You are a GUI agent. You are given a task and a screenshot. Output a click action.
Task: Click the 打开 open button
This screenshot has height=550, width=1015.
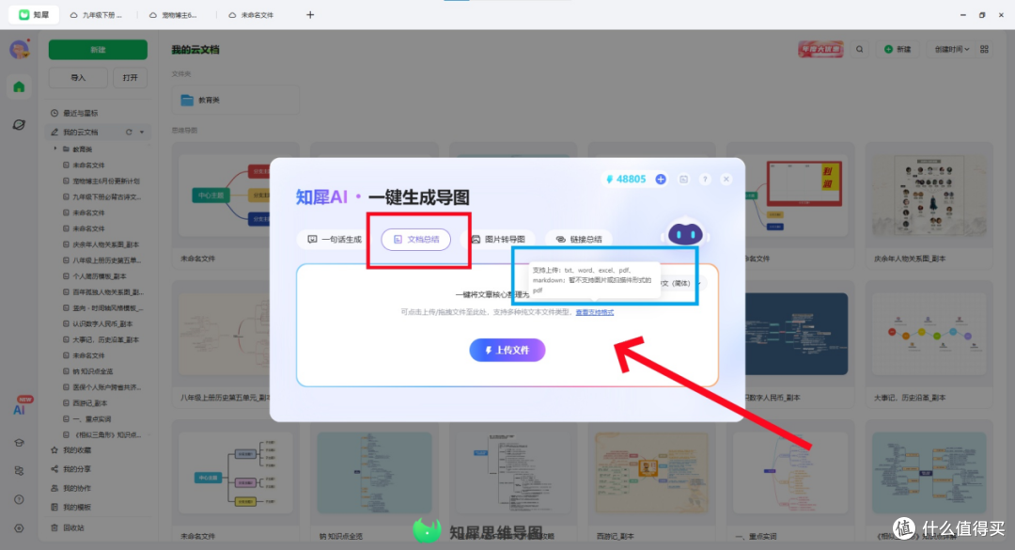click(x=130, y=78)
